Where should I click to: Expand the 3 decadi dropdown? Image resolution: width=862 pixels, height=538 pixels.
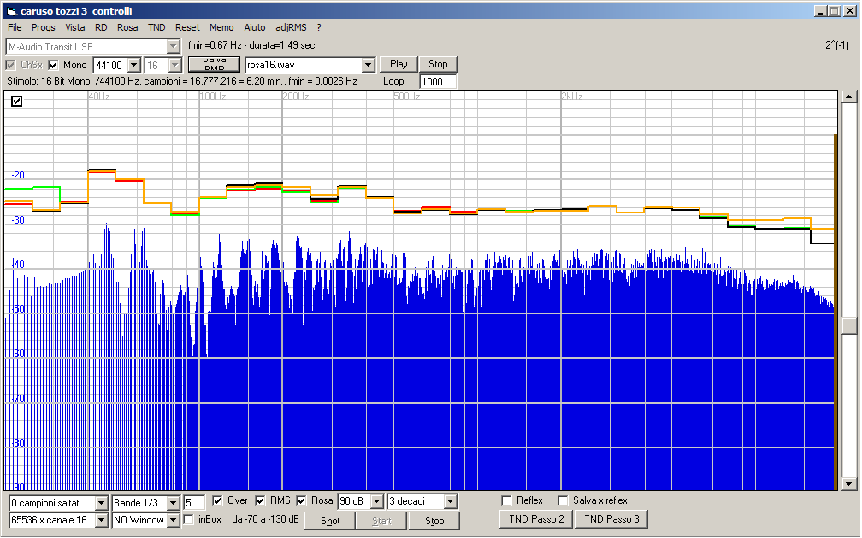pos(450,502)
